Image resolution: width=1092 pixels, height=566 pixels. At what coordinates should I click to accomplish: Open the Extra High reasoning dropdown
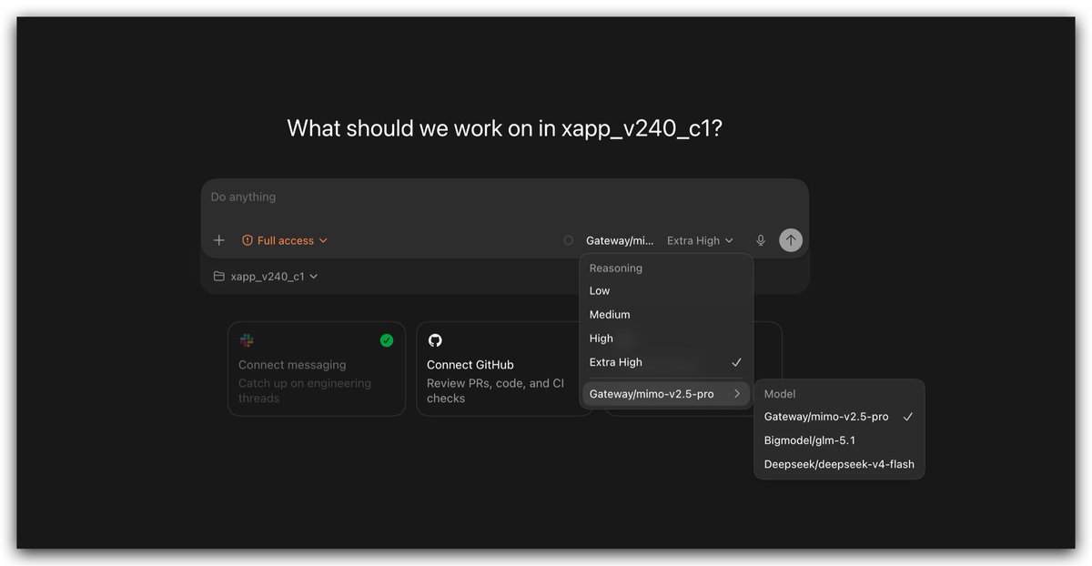(700, 240)
